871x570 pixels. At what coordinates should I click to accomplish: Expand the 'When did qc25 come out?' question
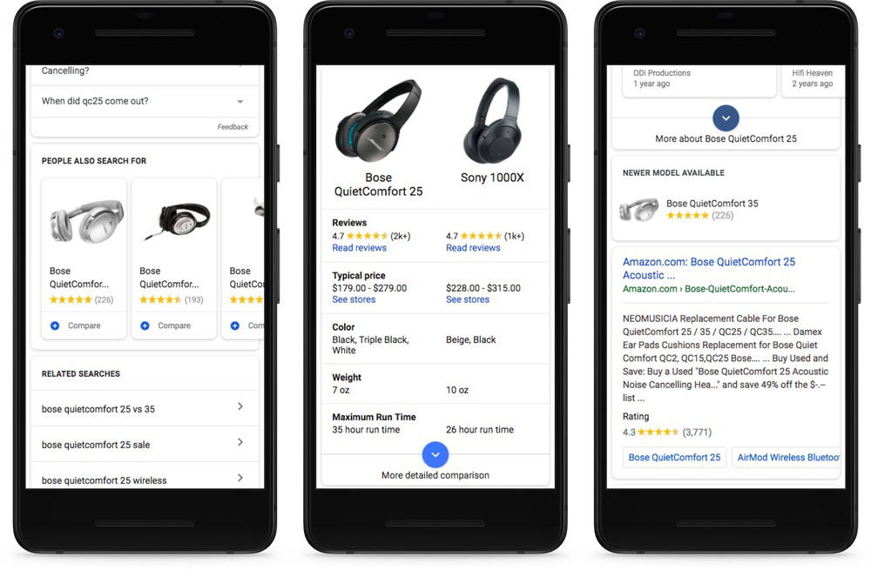tap(145, 101)
